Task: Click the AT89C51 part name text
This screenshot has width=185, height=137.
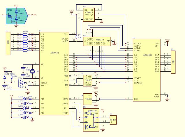Action: 55,53
